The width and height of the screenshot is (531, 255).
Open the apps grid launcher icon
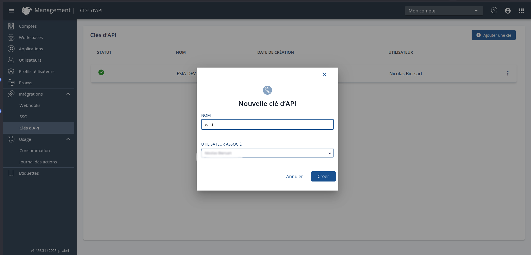coord(521,11)
